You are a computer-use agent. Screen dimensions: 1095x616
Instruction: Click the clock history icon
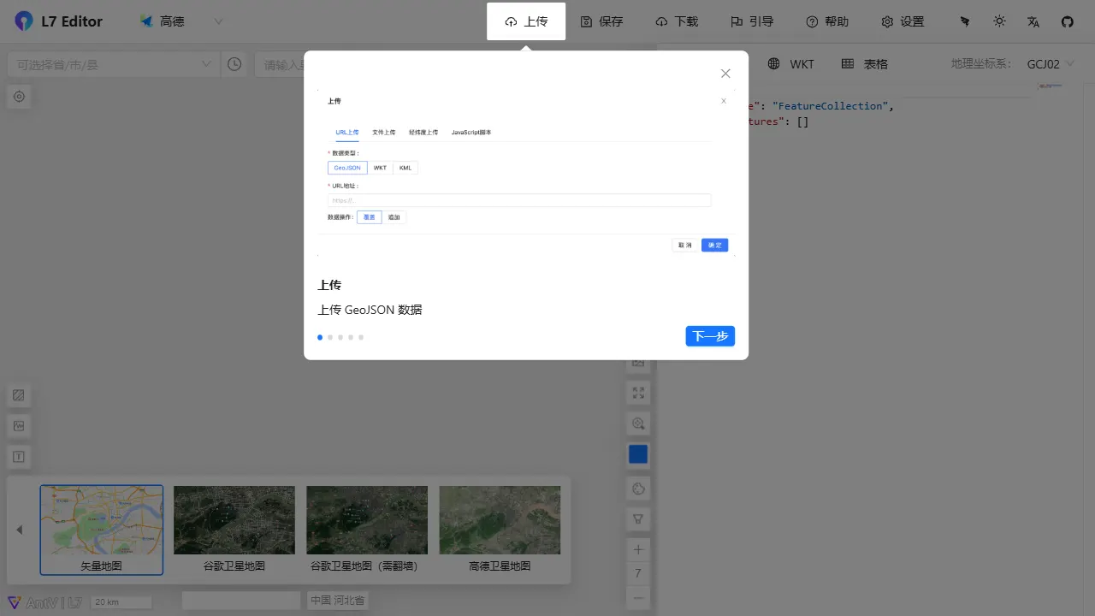[234, 64]
